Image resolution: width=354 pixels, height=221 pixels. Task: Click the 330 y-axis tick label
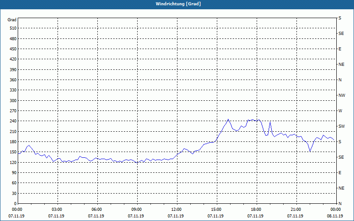click(x=13, y=90)
